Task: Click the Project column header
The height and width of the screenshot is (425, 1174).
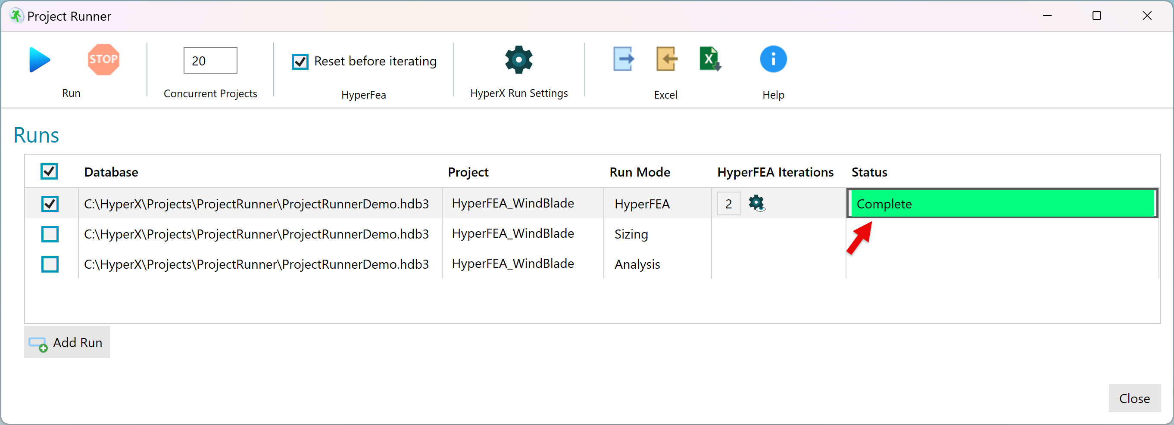Action: click(x=468, y=172)
